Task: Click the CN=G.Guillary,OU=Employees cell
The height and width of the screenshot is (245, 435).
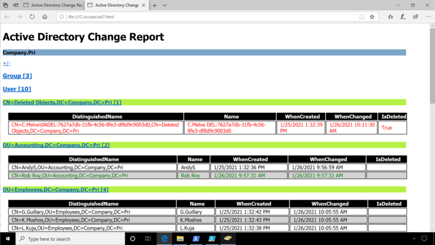Action: coord(92,212)
